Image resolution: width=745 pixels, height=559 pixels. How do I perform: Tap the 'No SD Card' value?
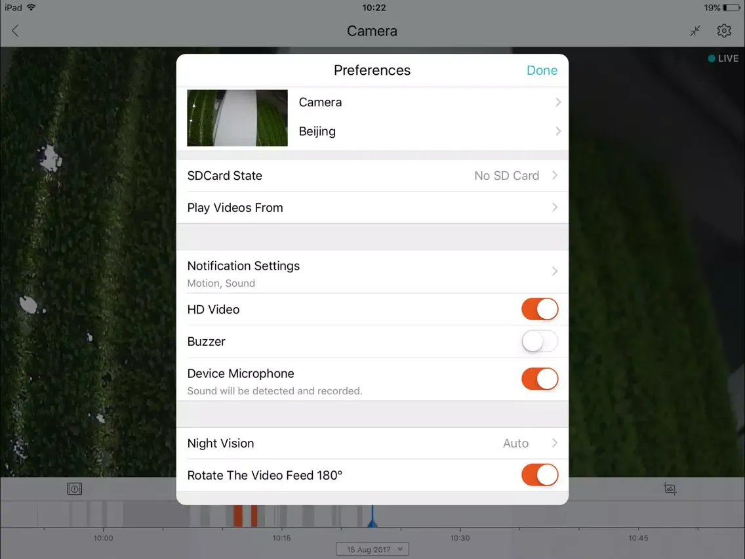[506, 176]
